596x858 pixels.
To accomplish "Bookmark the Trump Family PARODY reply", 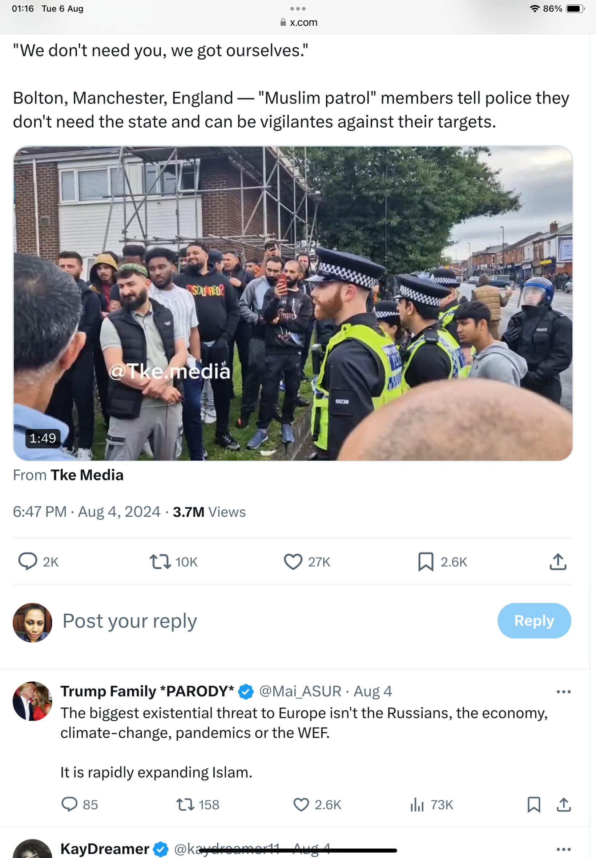I will (533, 804).
